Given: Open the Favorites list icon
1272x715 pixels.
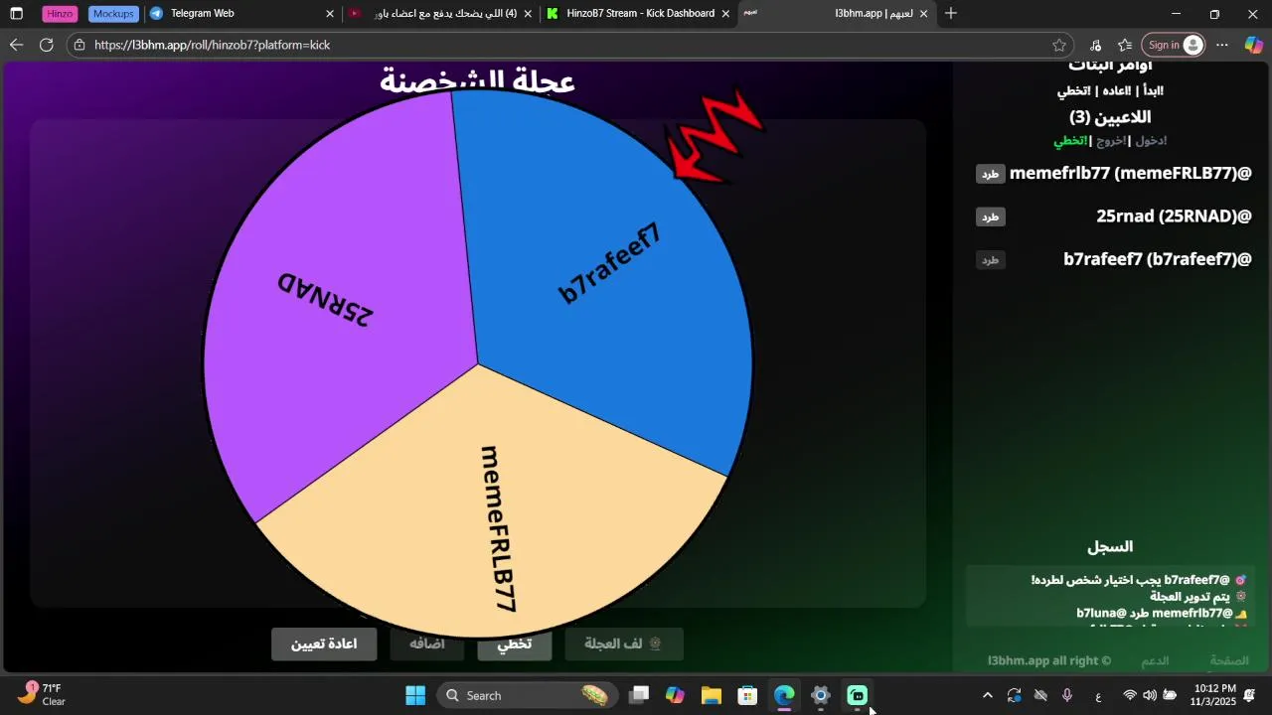Looking at the screenshot, I should [1125, 45].
